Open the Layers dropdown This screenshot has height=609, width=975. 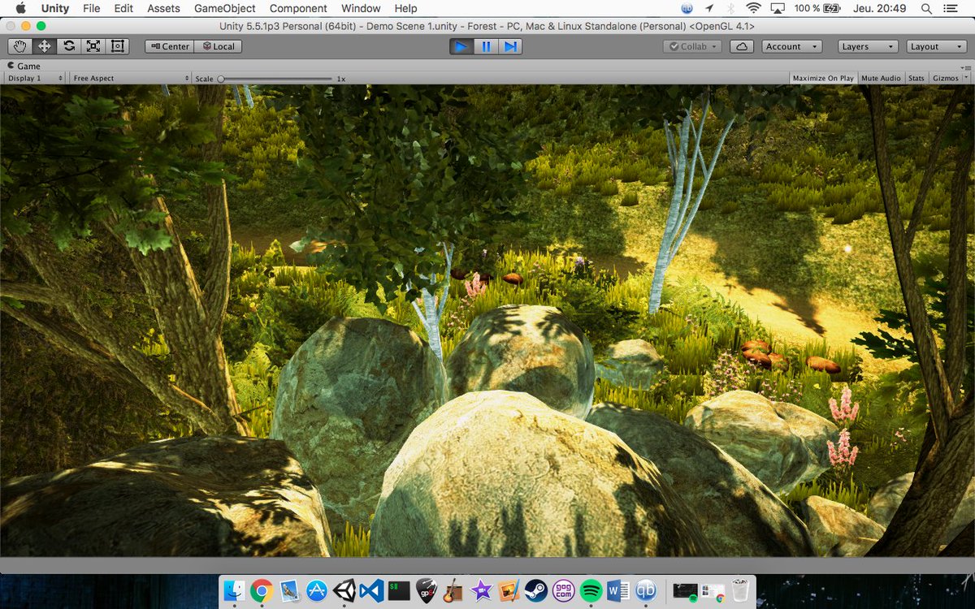pos(868,46)
